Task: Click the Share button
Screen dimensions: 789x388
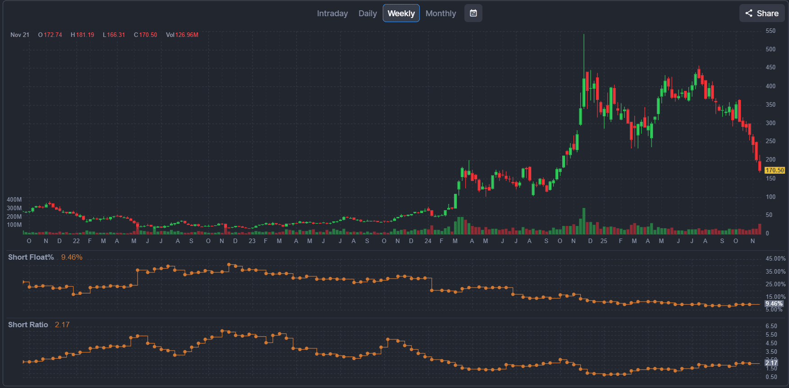Action: coord(762,13)
